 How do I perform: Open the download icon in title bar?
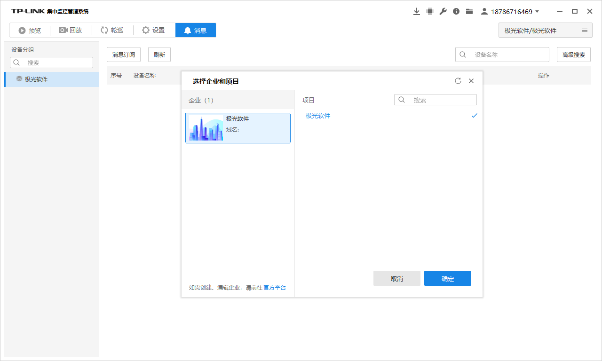tap(416, 11)
